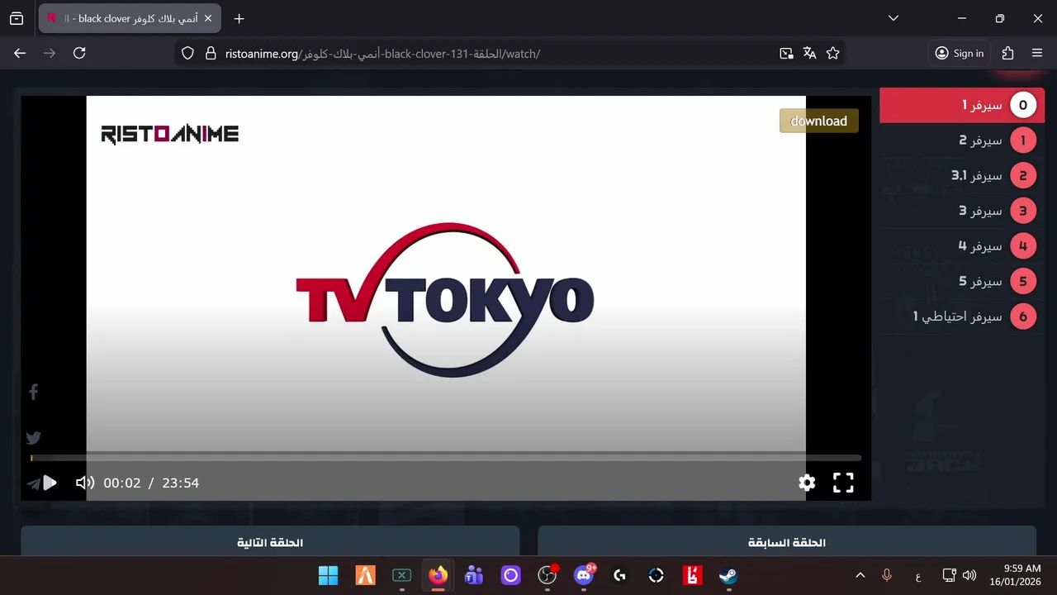Image resolution: width=1057 pixels, height=595 pixels.
Task: Share via the Telegram icon
Action: 33,483
